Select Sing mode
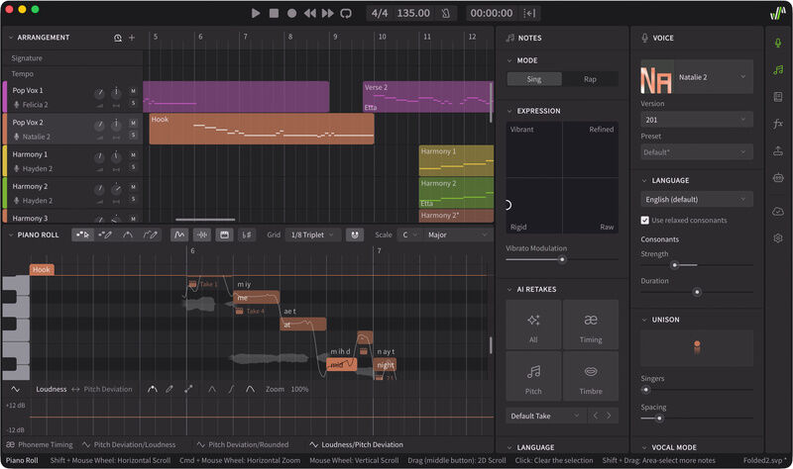 click(534, 79)
